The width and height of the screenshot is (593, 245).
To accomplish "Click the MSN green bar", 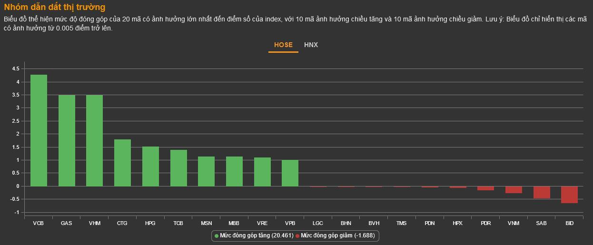I will [206, 171].
